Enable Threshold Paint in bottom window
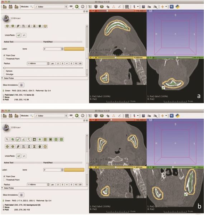Screen dimensions: 204x215 point(4,180)
